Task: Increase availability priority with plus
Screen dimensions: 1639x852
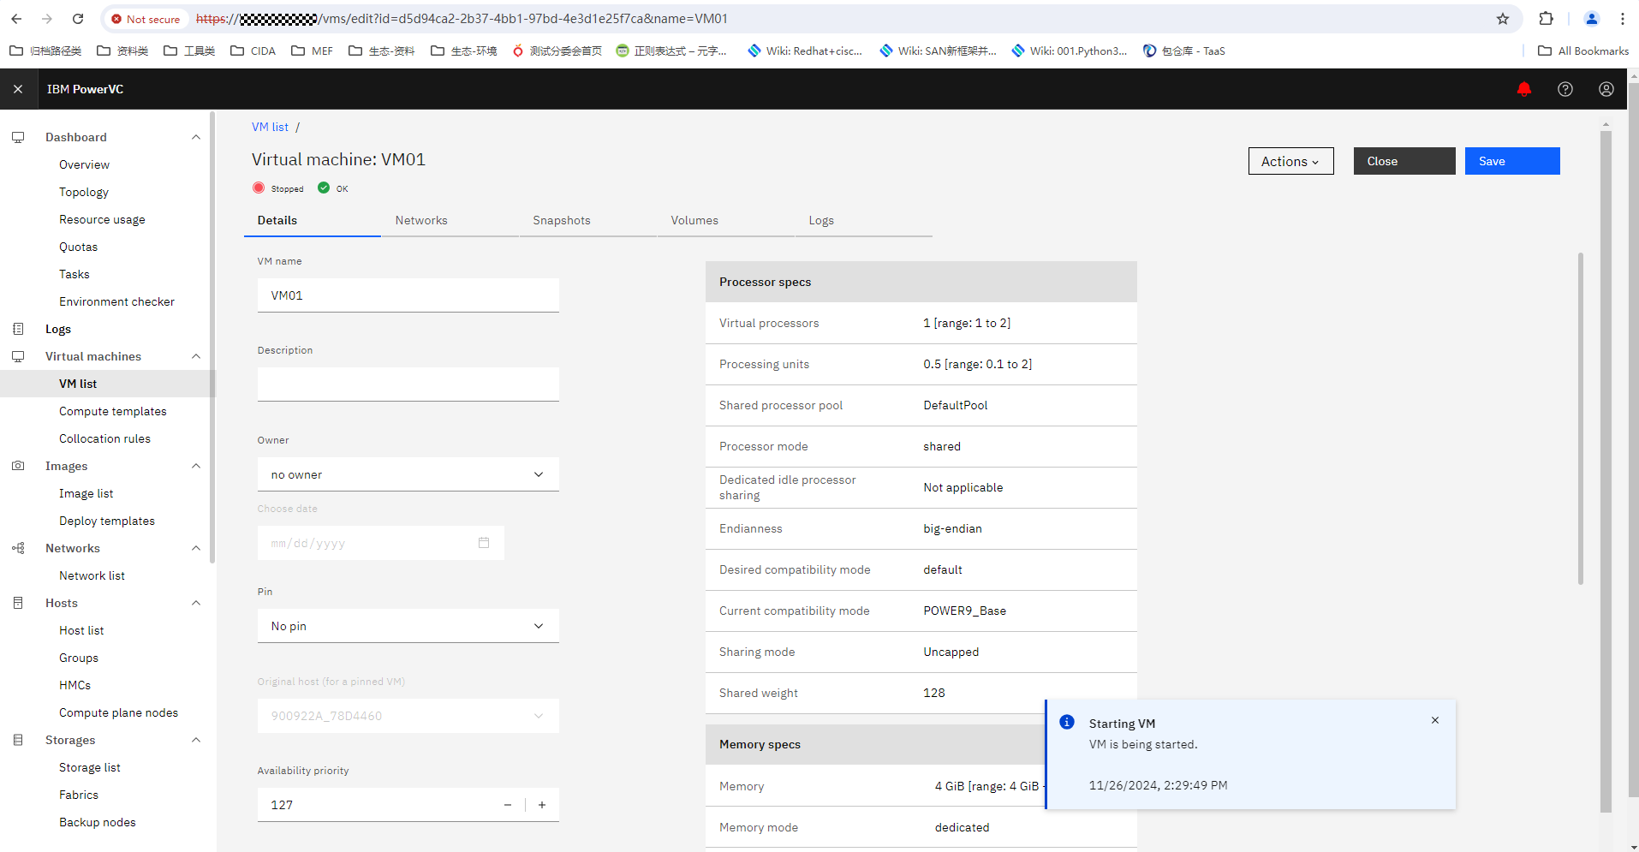Action: 542,805
